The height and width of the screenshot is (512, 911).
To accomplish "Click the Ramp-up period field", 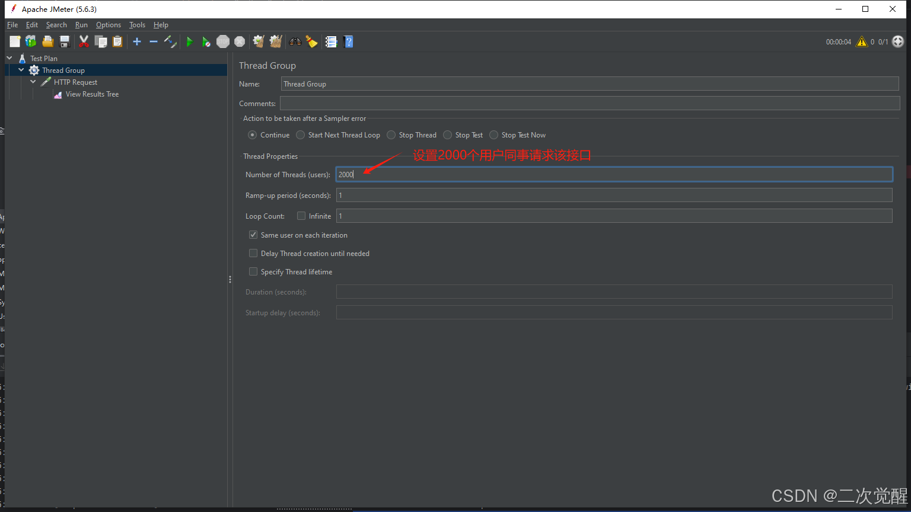I will point(614,195).
